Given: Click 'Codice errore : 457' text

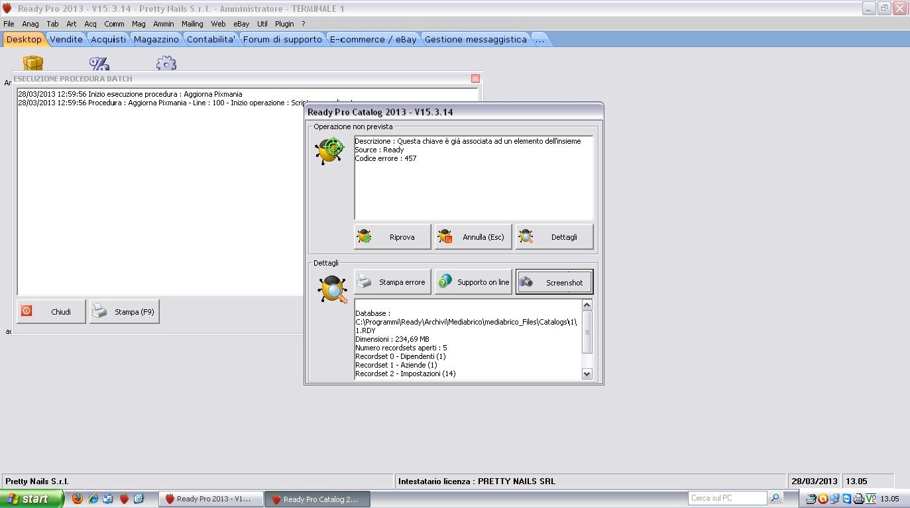Looking at the screenshot, I should click(386, 158).
